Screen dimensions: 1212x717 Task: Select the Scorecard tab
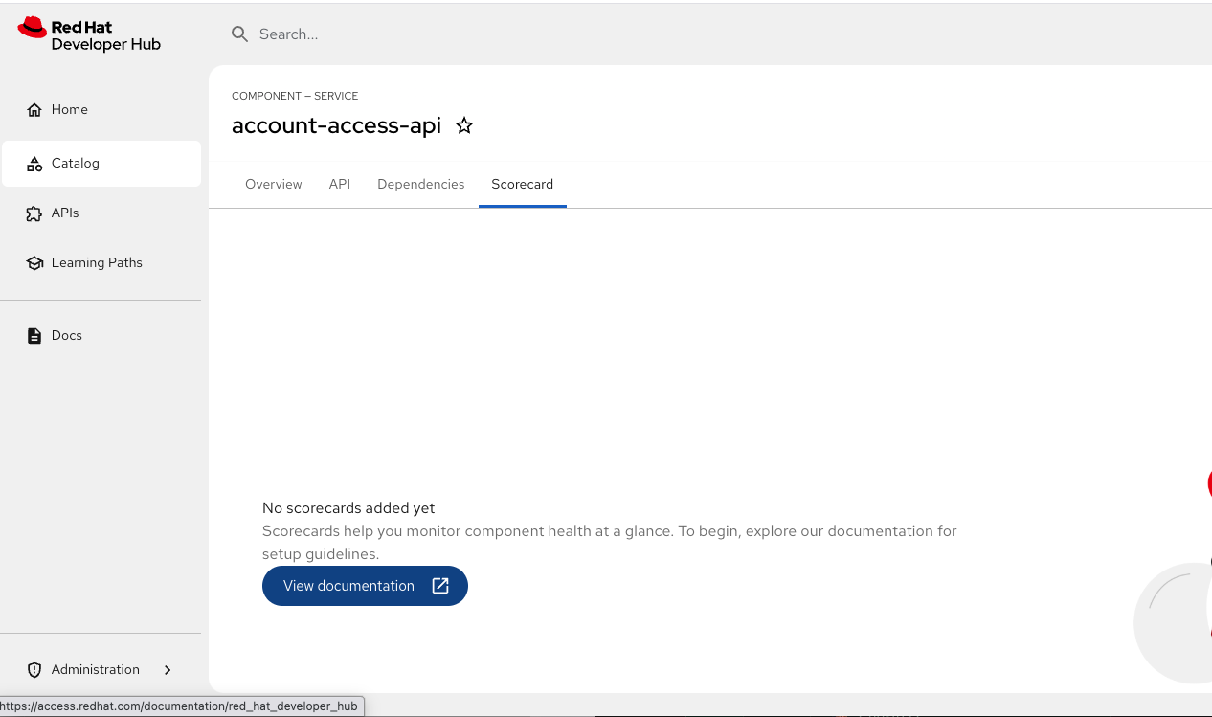pyautogui.click(x=522, y=184)
